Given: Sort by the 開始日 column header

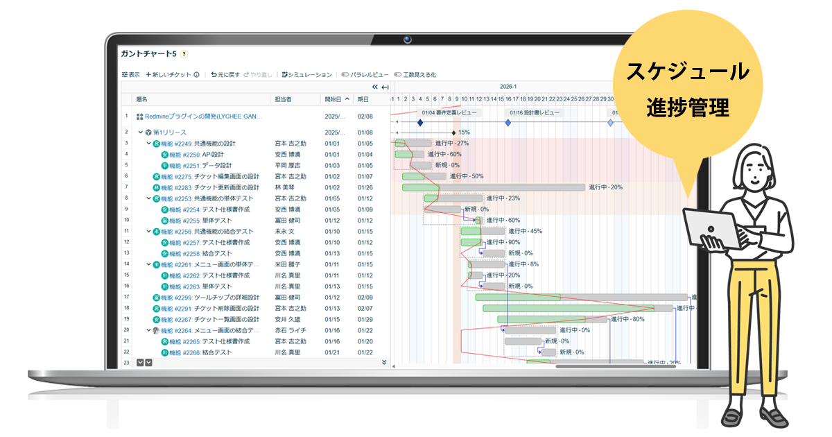Looking at the screenshot, I should click(x=337, y=99).
